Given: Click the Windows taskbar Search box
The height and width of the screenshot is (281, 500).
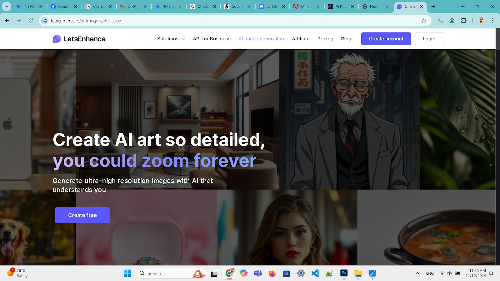Looking at the screenshot, I should [x=171, y=274].
